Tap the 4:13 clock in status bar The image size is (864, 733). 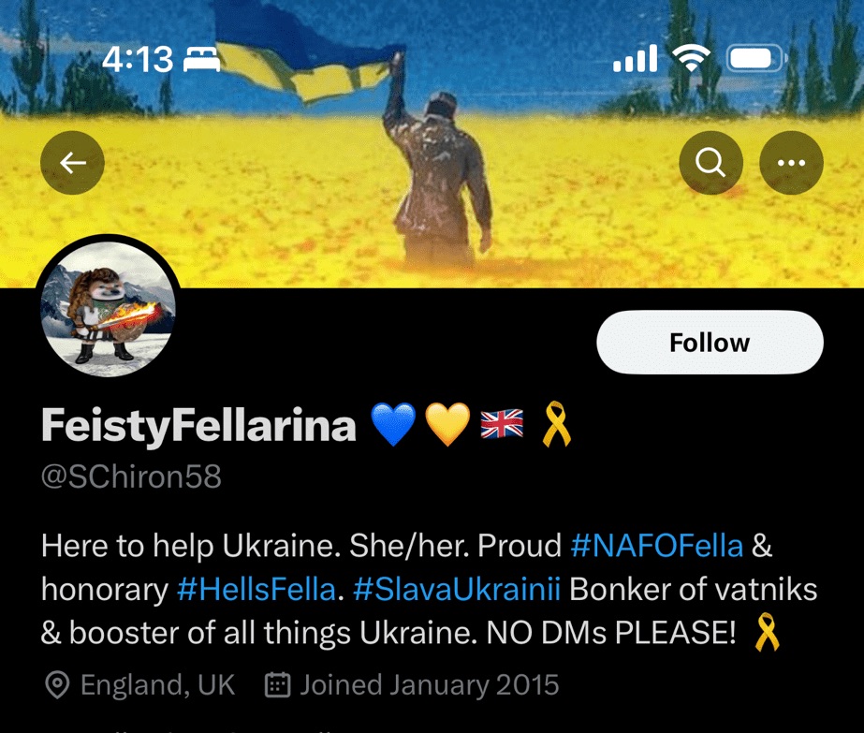(x=138, y=59)
